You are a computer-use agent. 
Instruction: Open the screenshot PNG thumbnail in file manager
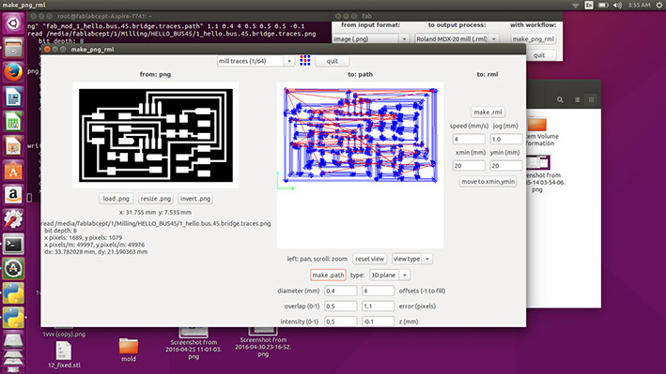538,163
